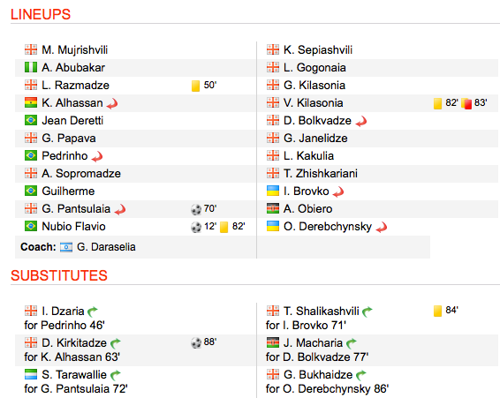Click the substituted-off arrow next to Pedrinho
Screen dimensions: 500x398
(97, 156)
